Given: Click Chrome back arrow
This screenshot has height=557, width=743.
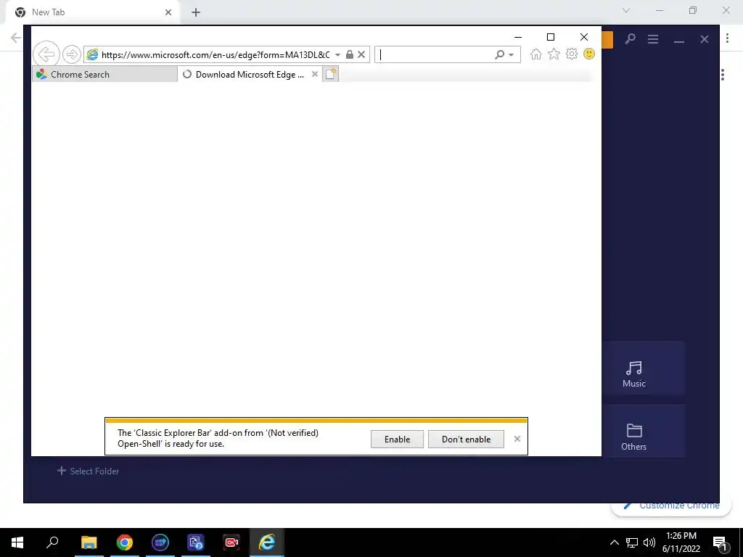Looking at the screenshot, I should 16,38.
